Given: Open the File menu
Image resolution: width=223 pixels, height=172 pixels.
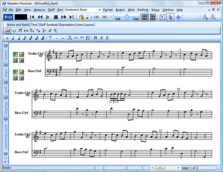Looking at the screenshot, I should point(11,10).
